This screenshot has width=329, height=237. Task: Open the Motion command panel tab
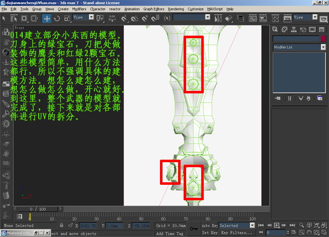pos(304,29)
